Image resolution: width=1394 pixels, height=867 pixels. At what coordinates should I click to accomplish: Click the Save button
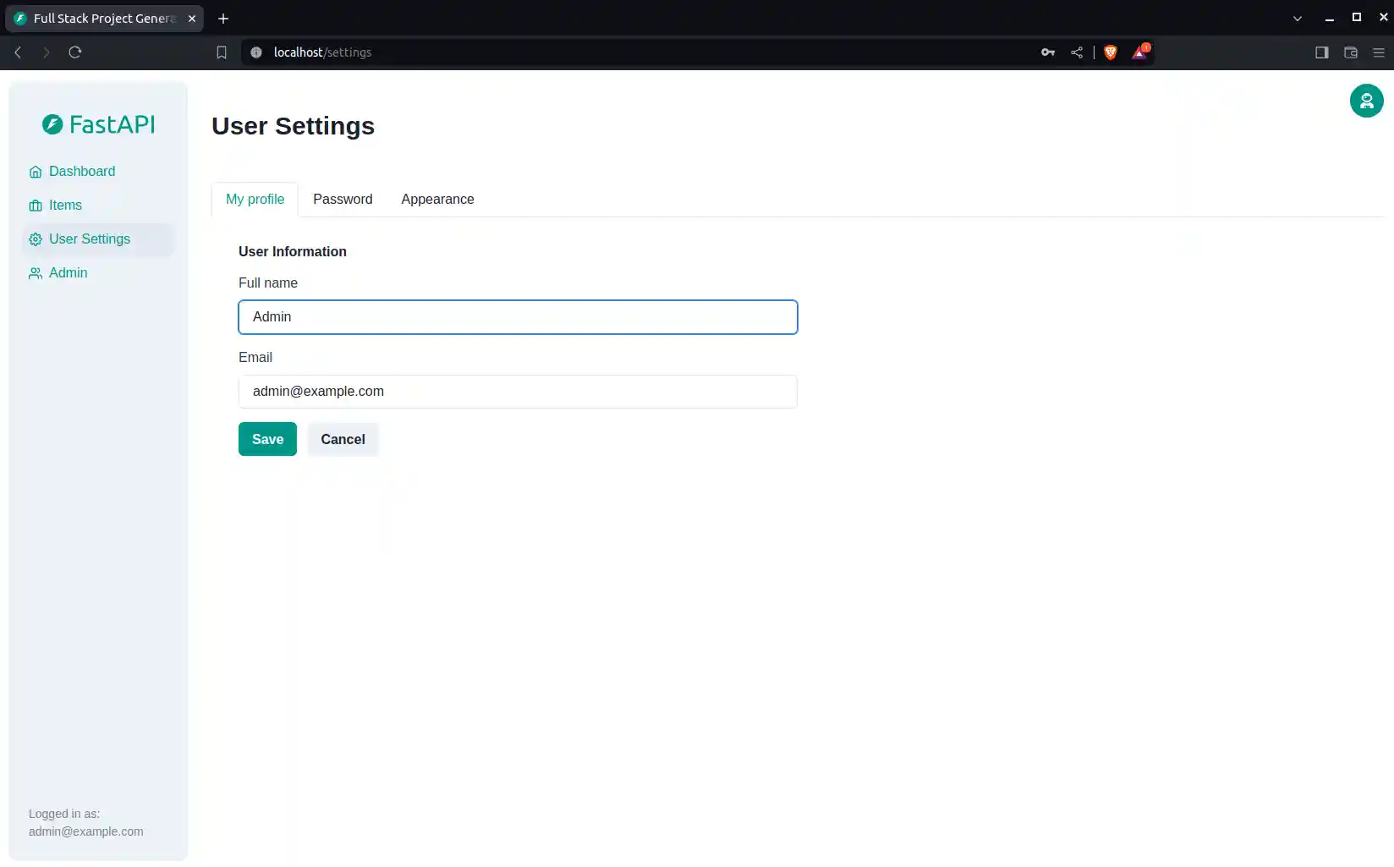click(x=267, y=439)
